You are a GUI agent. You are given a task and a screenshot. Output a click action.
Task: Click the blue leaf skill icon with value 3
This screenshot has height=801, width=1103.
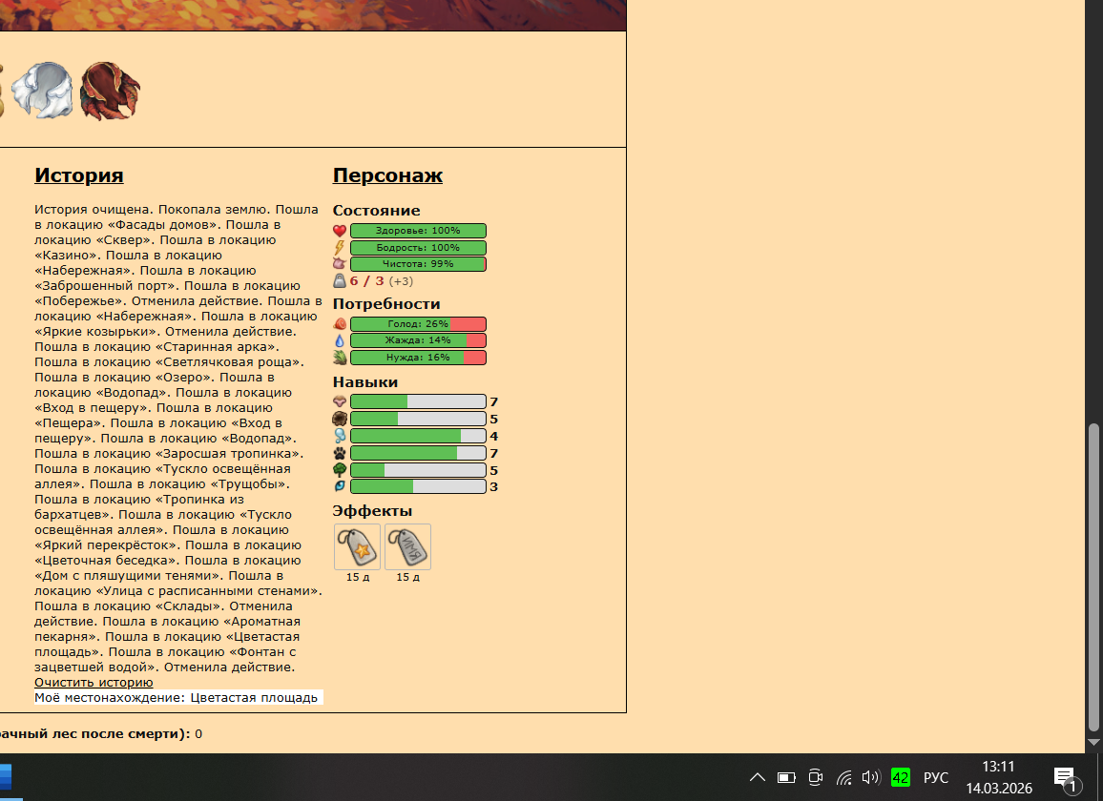(x=340, y=486)
